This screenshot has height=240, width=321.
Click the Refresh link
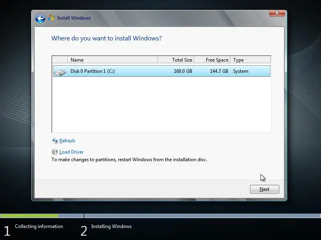click(67, 141)
